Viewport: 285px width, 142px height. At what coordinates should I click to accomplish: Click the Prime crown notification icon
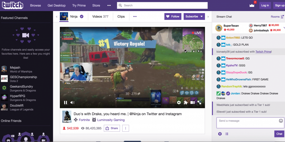point(252,5)
